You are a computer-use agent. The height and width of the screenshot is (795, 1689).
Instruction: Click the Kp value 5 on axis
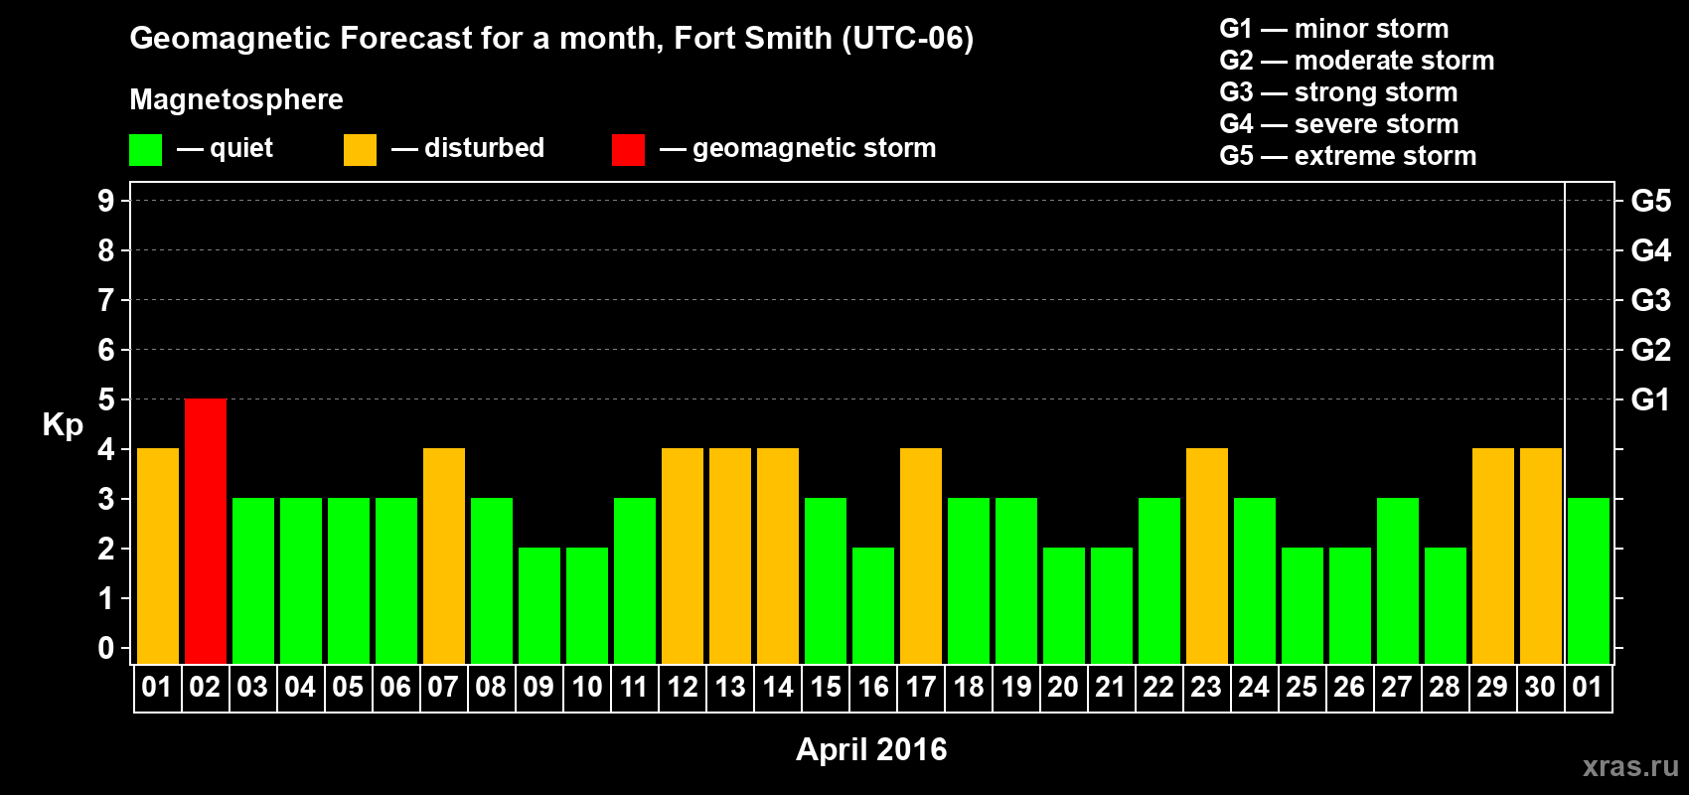click(x=106, y=399)
